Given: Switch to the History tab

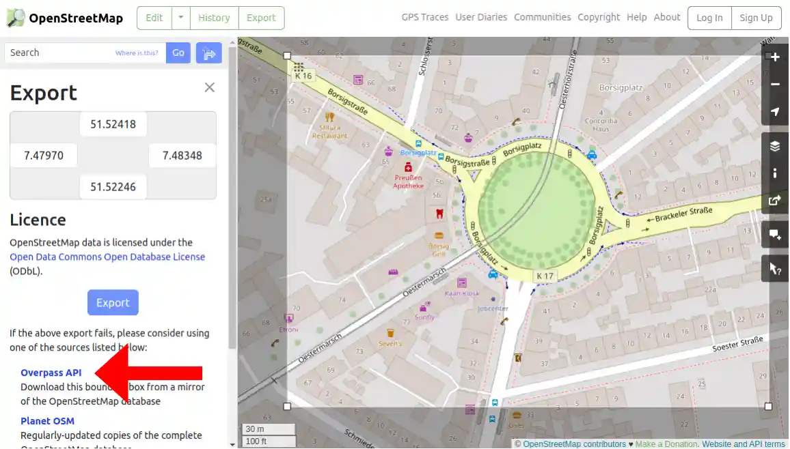Looking at the screenshot, I should pyautogui.click(x=214, y=18).
